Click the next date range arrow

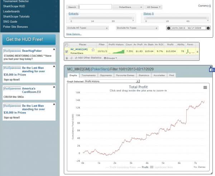208,28
